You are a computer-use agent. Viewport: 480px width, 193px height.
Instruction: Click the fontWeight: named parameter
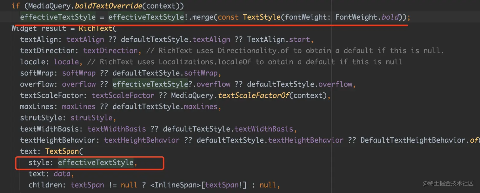(x=308, y=17)
